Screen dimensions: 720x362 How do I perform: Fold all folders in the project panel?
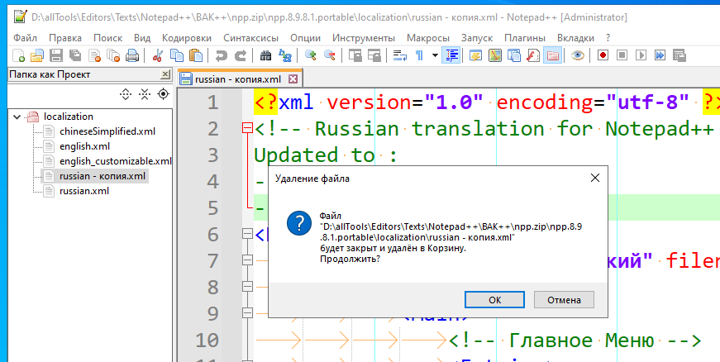(145, 94)
